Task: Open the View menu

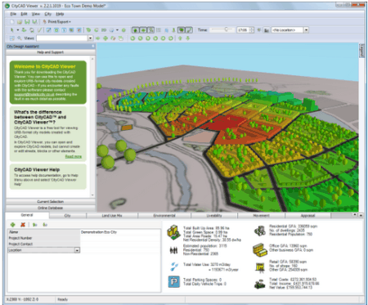Action: point(36,14)
